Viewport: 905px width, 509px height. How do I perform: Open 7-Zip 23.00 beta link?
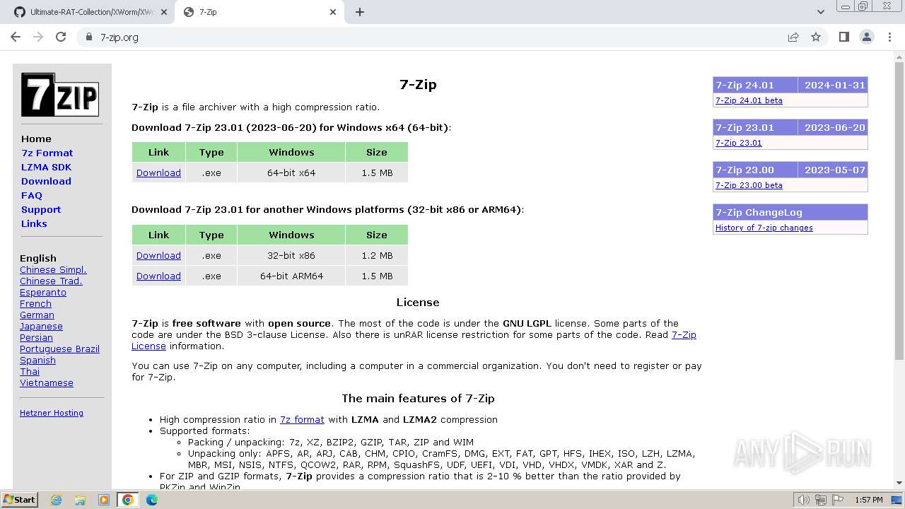pyautogui.click(x=749, y=185)
